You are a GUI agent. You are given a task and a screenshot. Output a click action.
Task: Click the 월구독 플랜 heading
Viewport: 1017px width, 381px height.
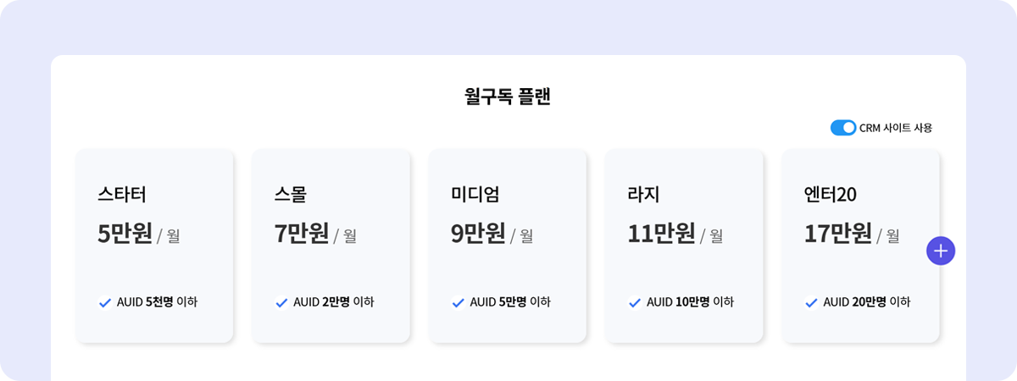[508, 96]
